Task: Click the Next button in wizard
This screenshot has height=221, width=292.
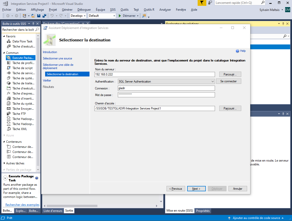Action: [196, 189]
